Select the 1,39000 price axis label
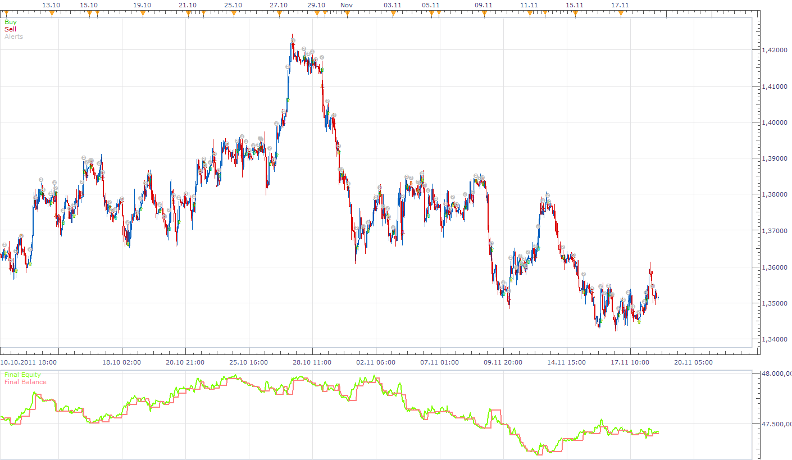This screenshot has width=792, height=460. (x=775, y=158)
